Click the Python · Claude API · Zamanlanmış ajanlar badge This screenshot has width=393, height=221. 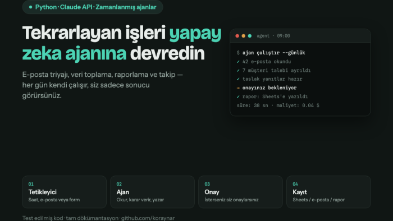coord(93,7)
